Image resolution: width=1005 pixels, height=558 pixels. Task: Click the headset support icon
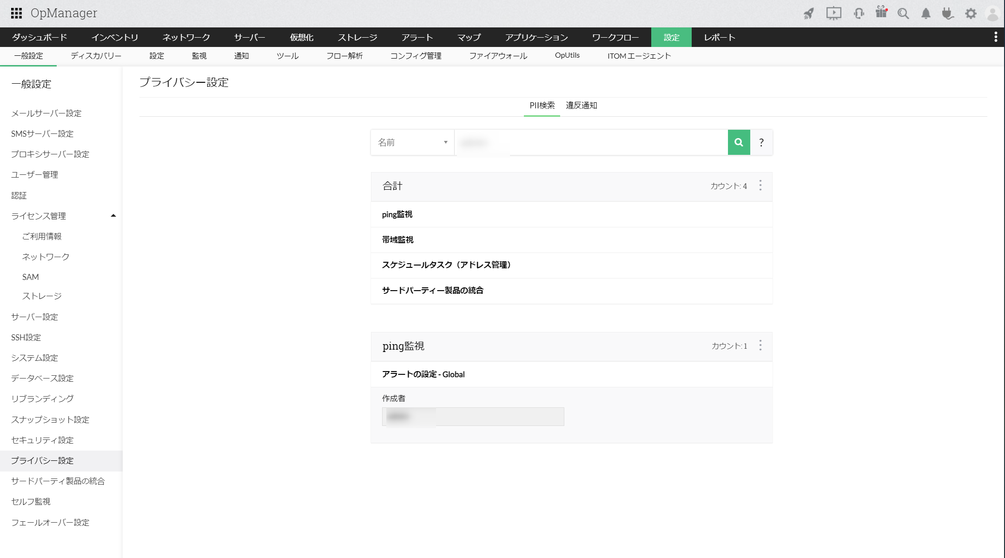[859, 13]
